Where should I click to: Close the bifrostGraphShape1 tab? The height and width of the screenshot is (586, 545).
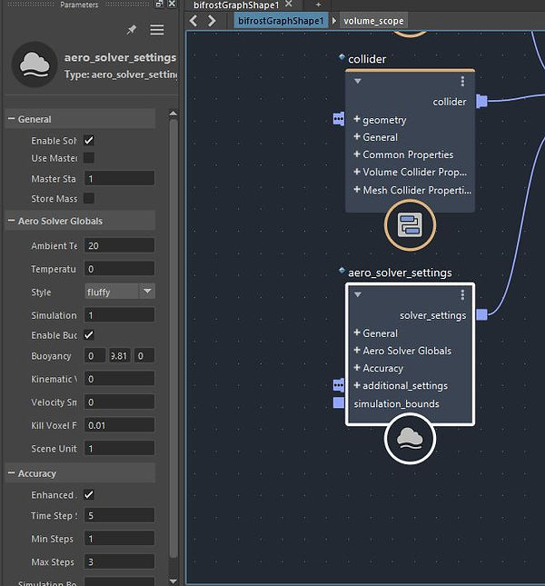(288, 5)
